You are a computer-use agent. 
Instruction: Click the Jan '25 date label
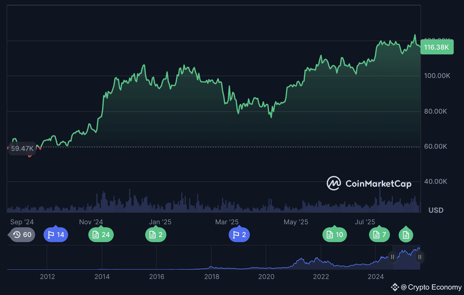(x=160, y=222)
